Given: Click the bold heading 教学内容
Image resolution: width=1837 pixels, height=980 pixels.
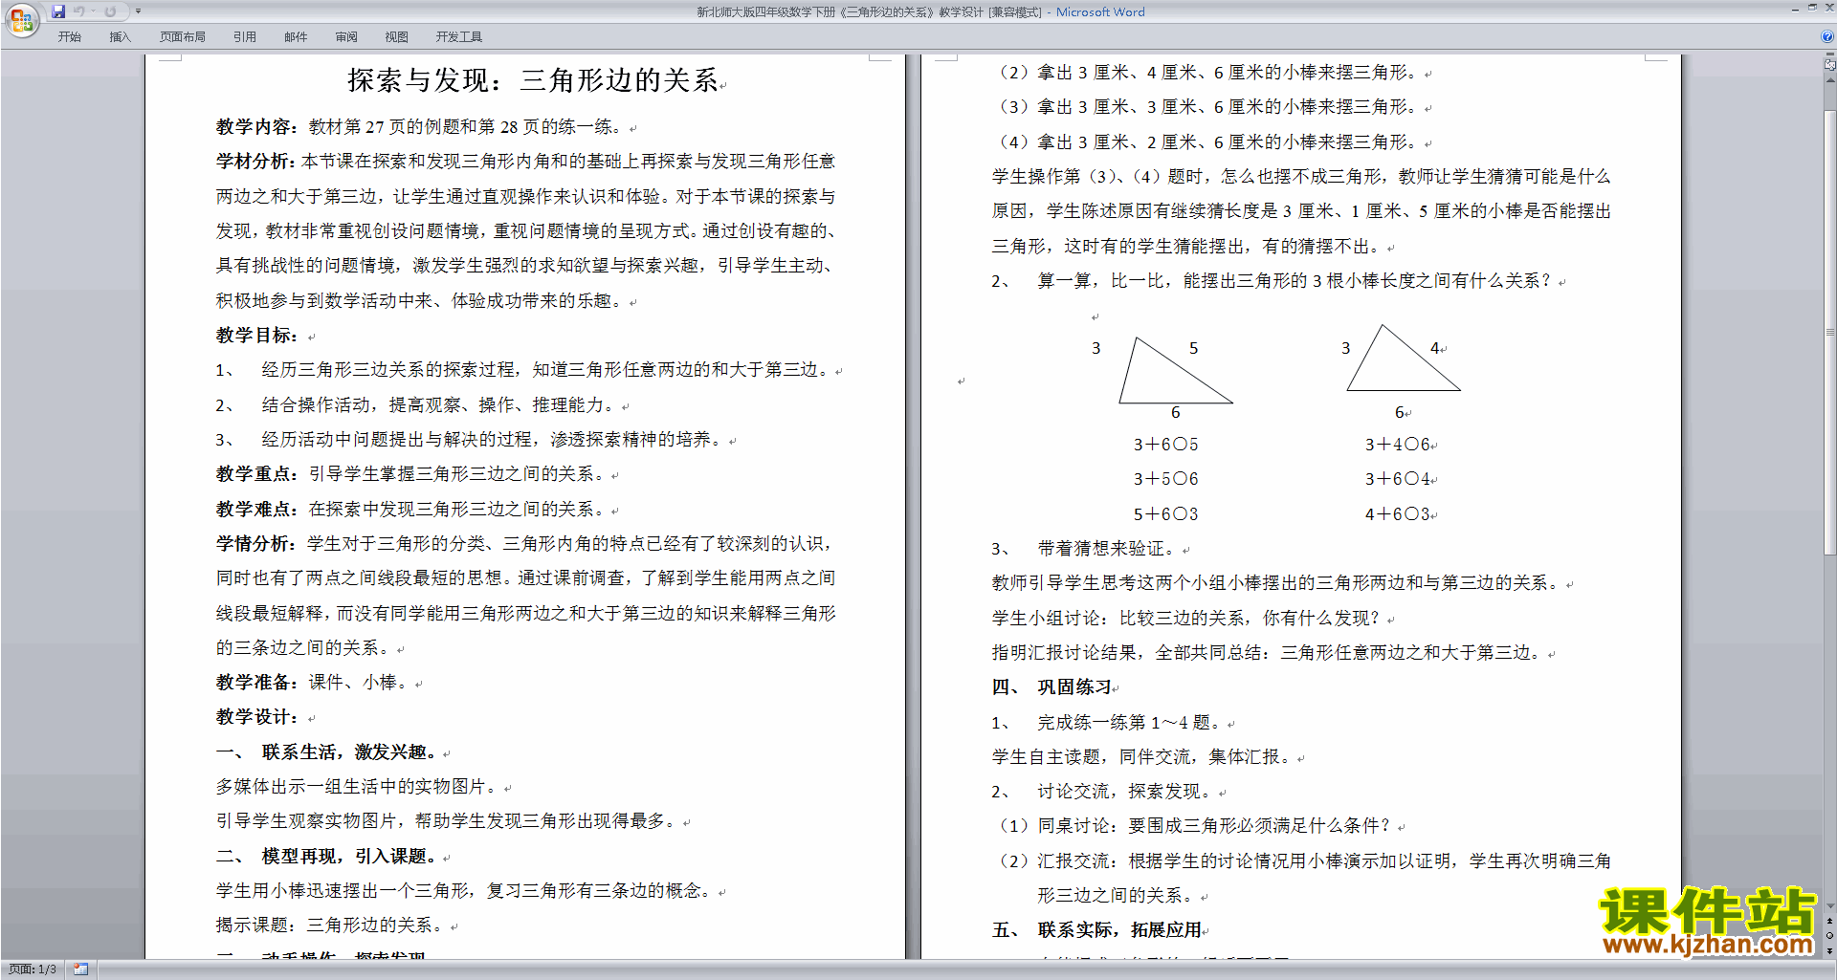Looking at the screenshot, I should tap(257, 127).
